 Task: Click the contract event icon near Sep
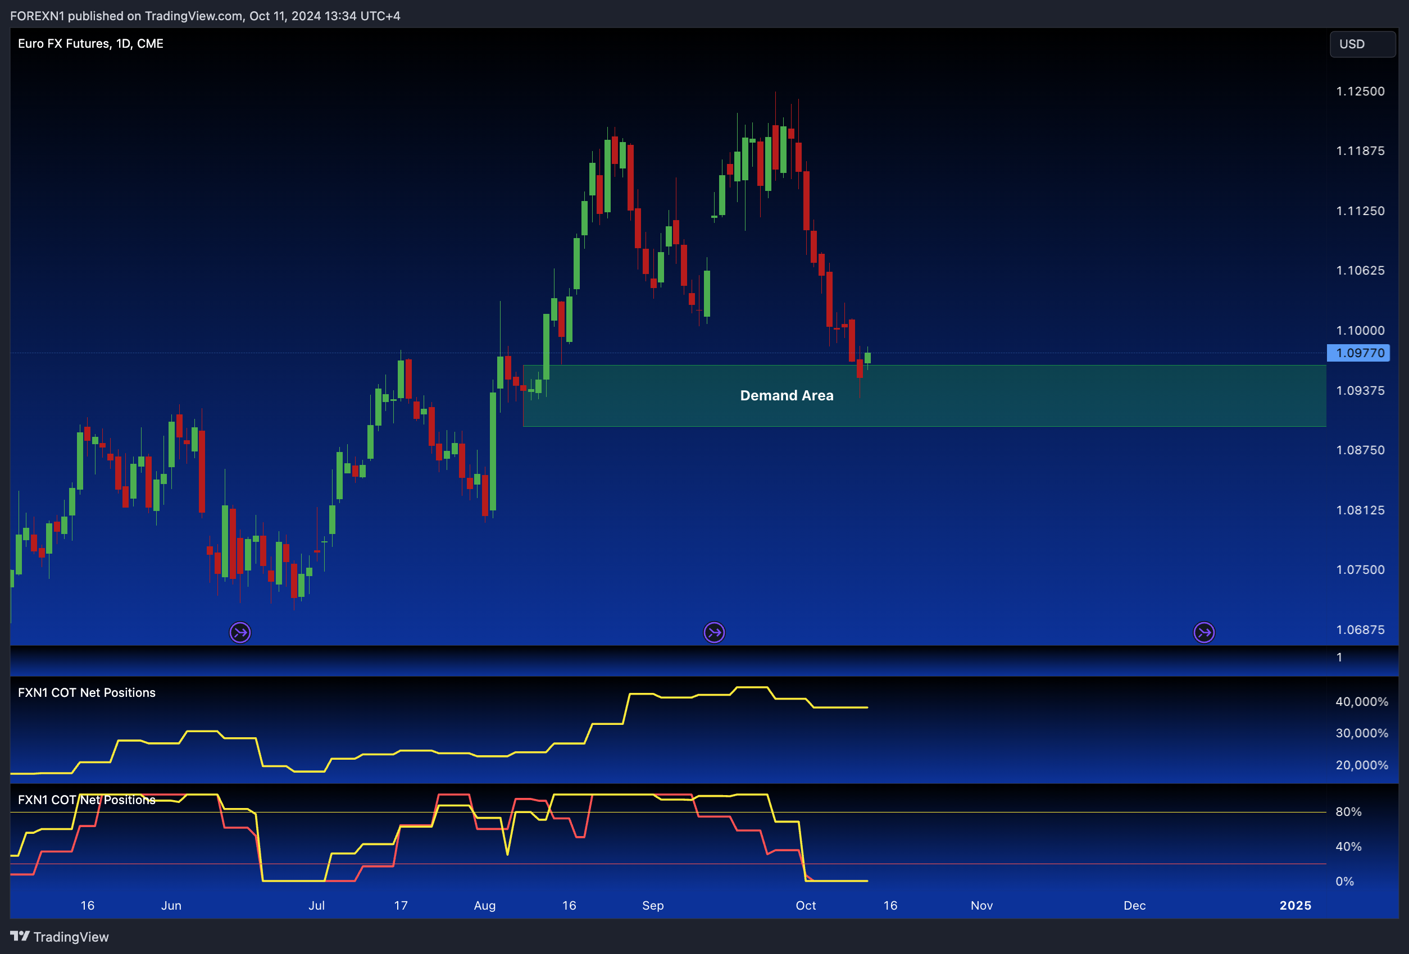[x=714, y=632]
